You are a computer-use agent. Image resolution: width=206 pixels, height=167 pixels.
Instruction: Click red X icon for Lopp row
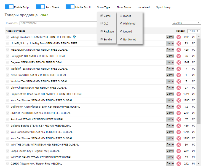point(178,151)
